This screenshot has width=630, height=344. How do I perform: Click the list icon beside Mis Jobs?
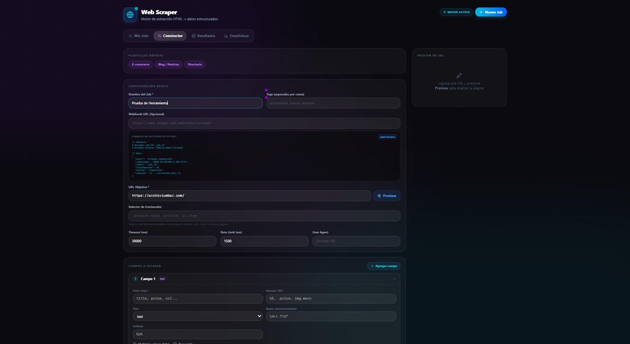click(x=130, y=36)
